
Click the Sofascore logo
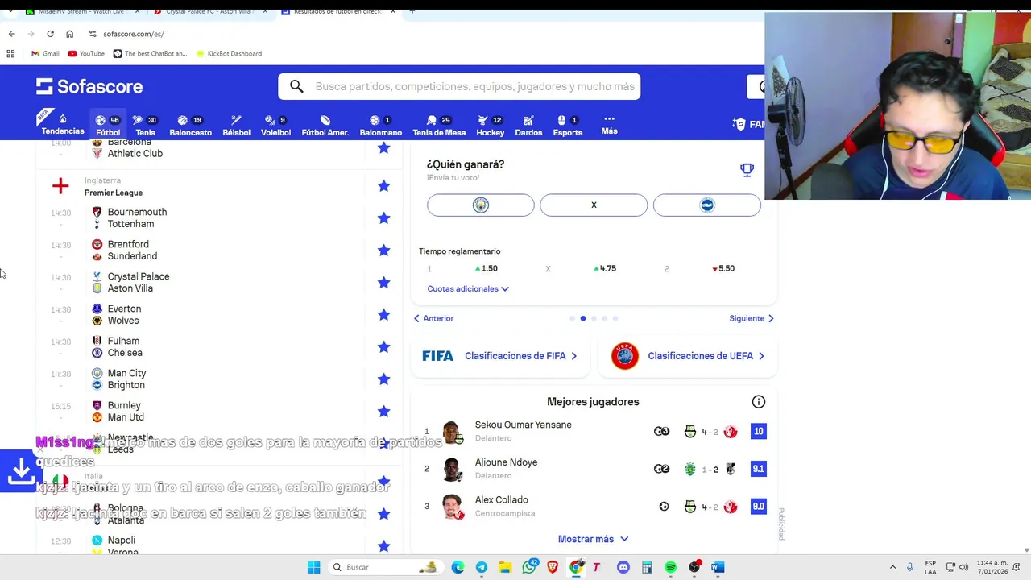pyautogui.click(x=89, y=86)
